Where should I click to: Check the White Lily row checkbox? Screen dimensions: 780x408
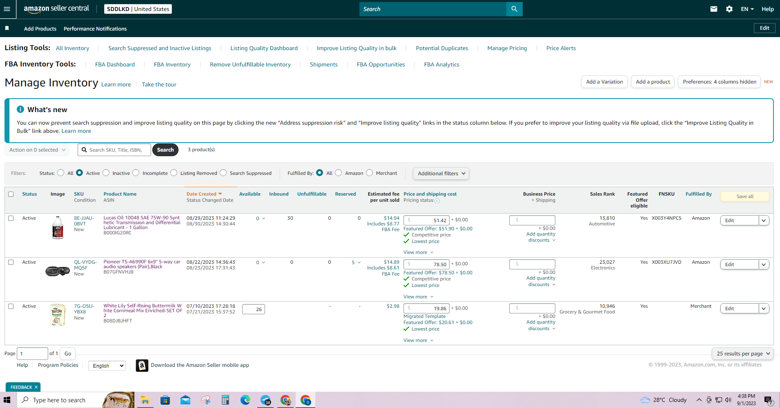(11, 306)
